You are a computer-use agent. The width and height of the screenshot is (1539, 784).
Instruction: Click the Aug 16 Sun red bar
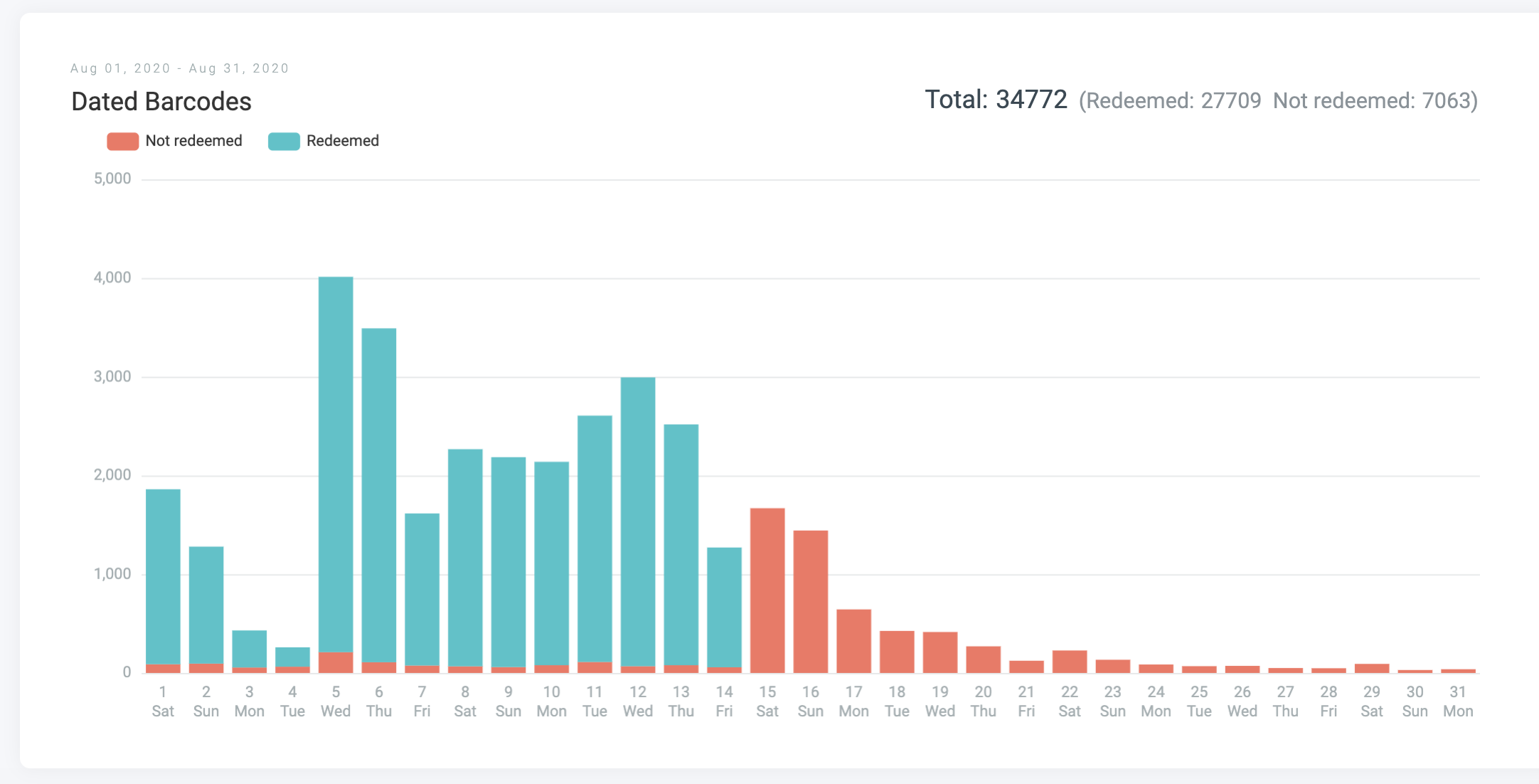coord(811,601)
